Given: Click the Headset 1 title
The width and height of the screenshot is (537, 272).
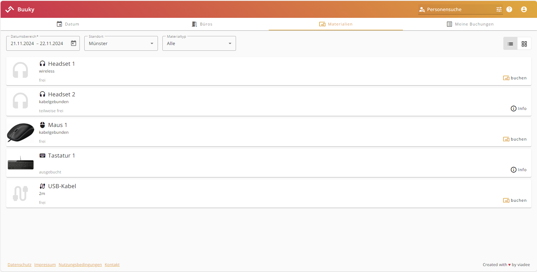Looking at the screenshot, I should coord(61,64).
